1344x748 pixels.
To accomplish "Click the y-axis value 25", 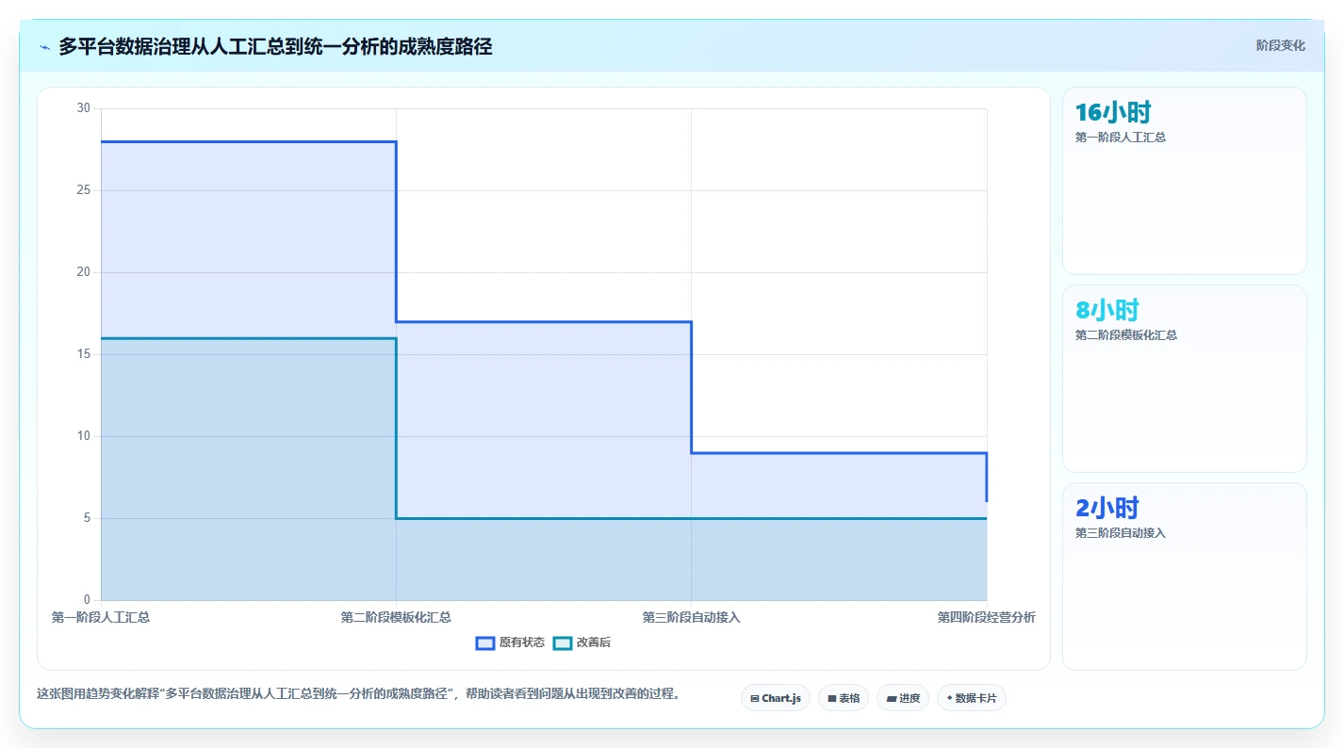I will coord(83,190).
